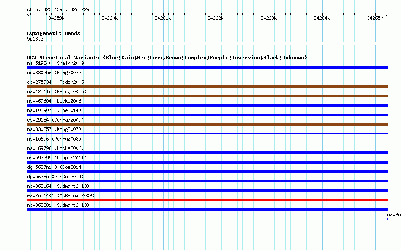Click the dgv5628n100 (Coe2014) label

(55, 177)
